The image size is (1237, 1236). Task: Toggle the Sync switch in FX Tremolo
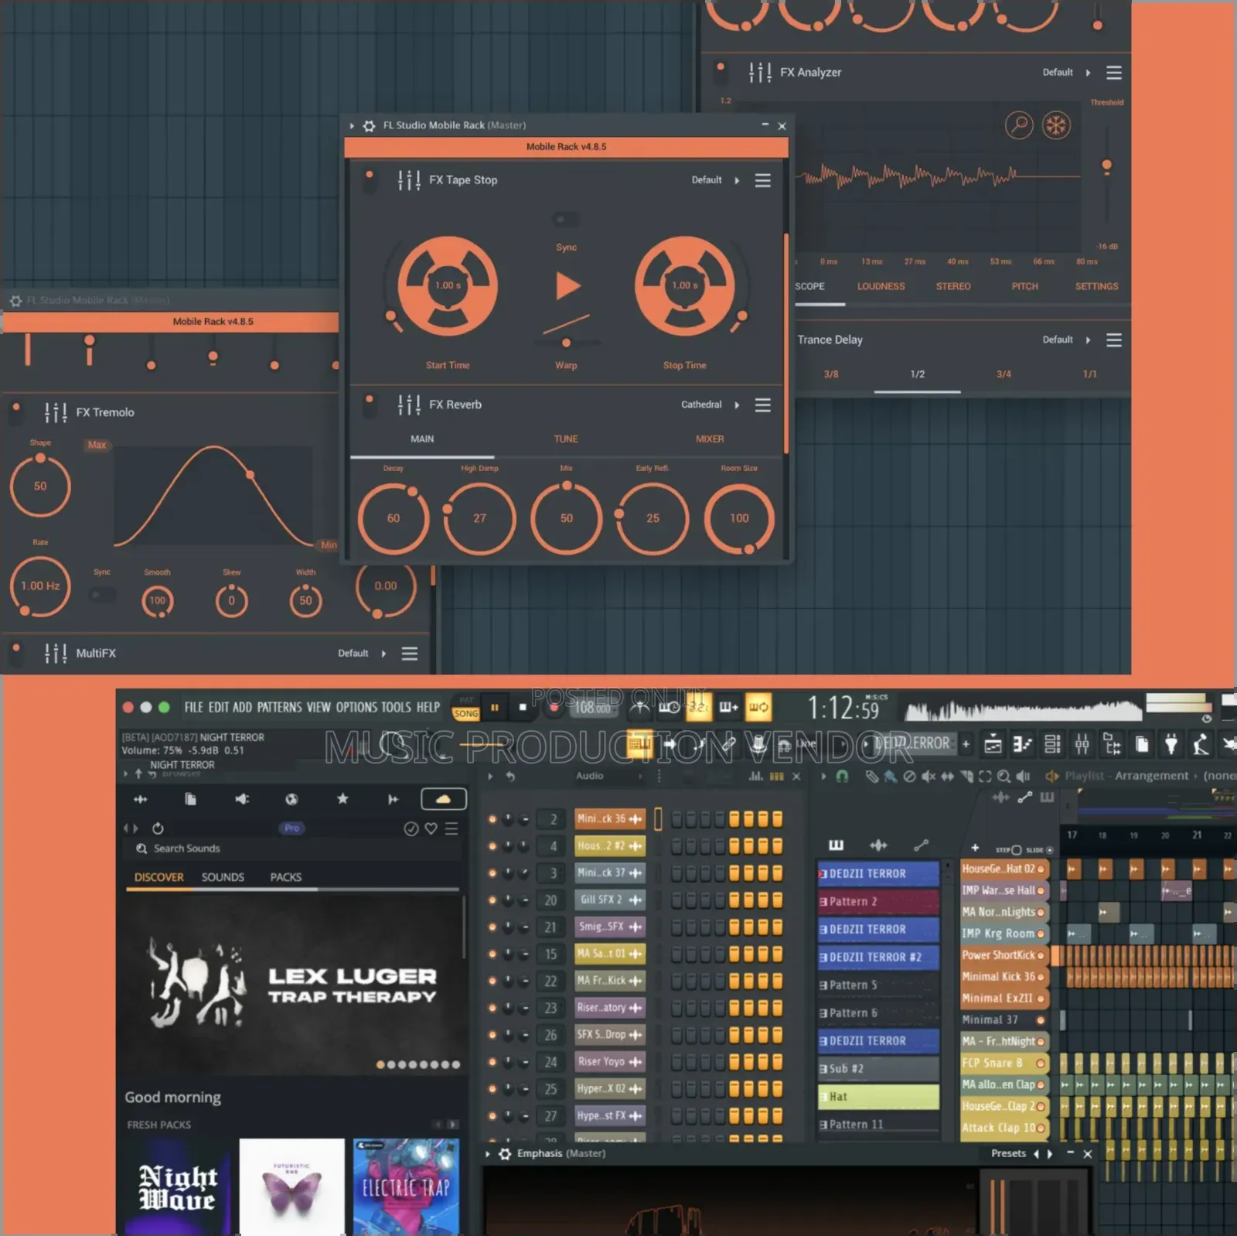[x=102, y=595]
